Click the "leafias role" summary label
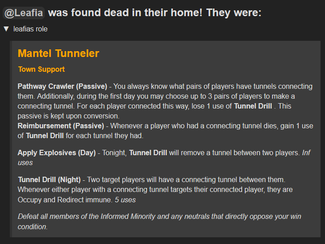The height and width of the screenshot is (244, 325). click(x=30, y=29)
